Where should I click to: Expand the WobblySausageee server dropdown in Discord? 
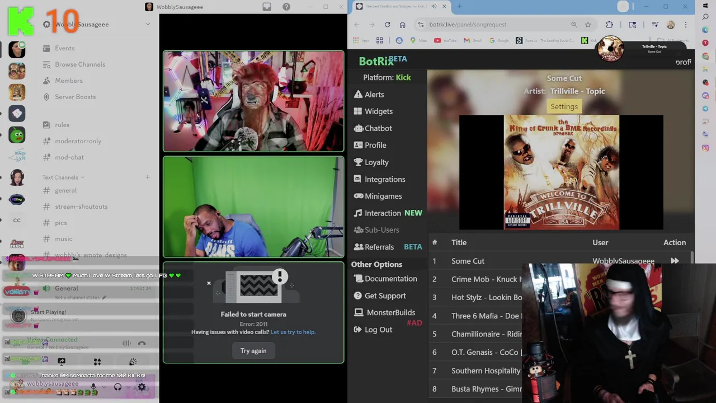[148, 24]
